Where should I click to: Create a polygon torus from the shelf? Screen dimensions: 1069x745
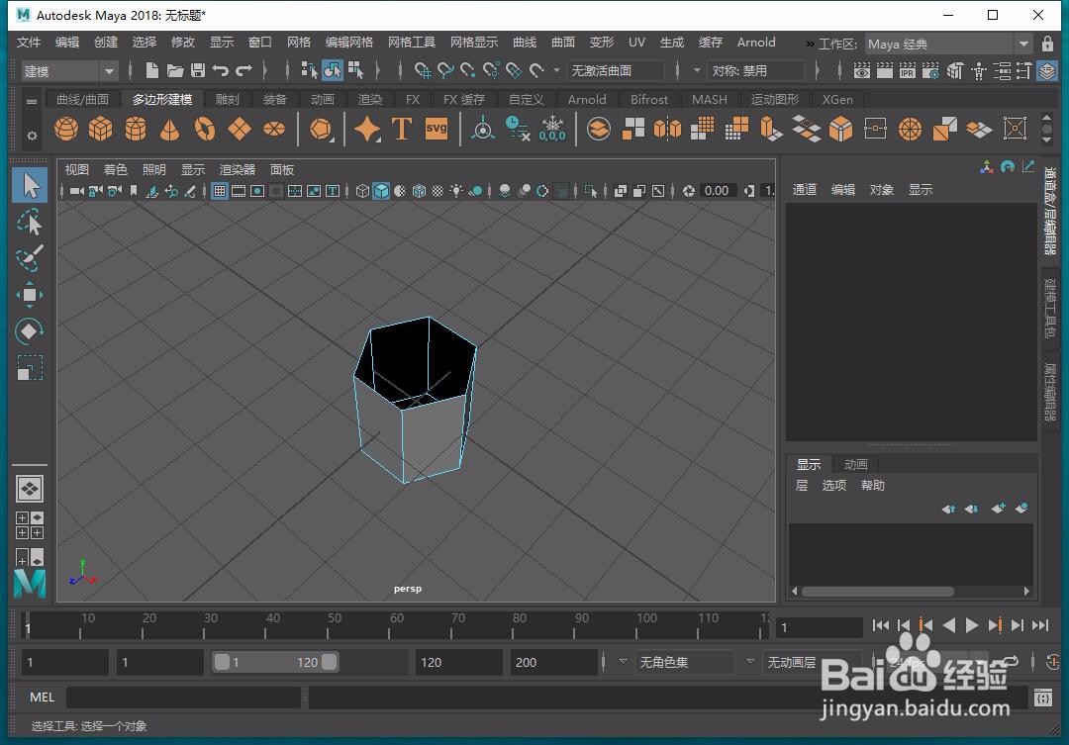(205, 129)
